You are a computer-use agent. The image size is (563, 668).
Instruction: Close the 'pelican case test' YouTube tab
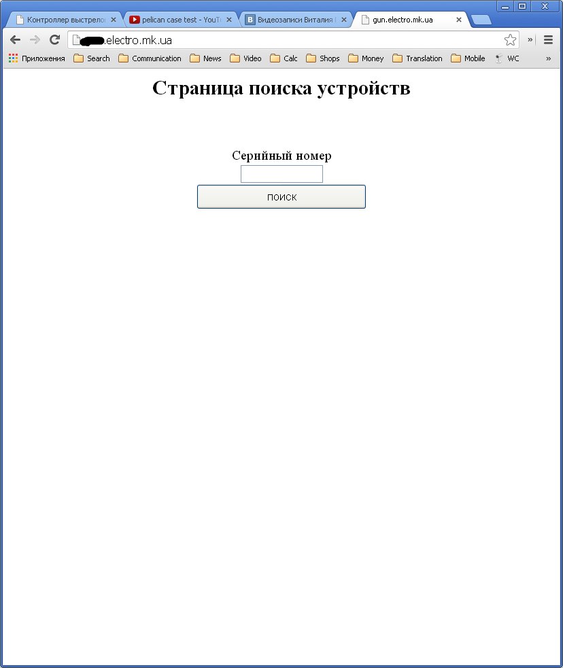click(x=229, y=20)
